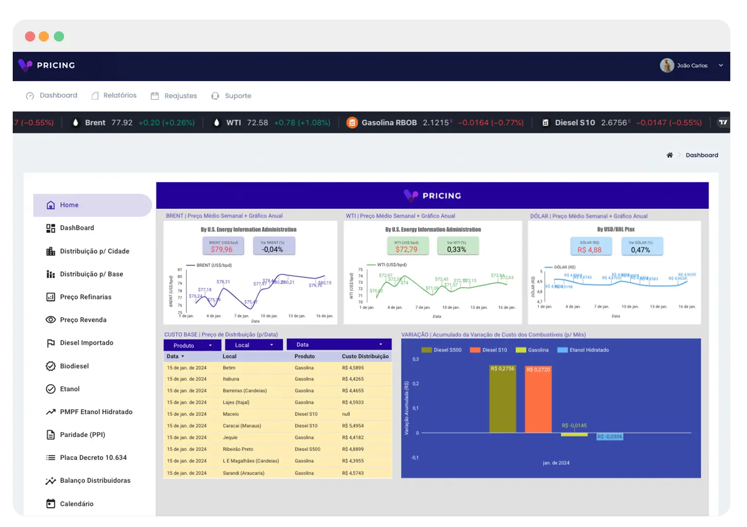This screenshot has height=527, width=747.
Task: Click the Paridade (PPI) document icon
Action: click(50, 435)
